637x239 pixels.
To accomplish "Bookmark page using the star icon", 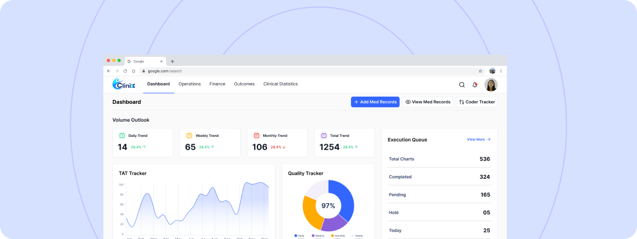I will tap(480, 71).
